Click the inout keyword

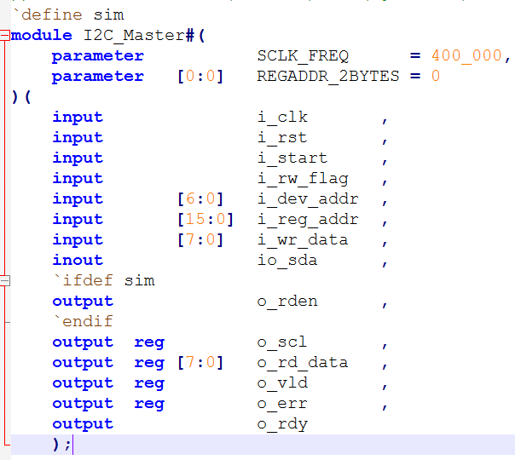78,260
